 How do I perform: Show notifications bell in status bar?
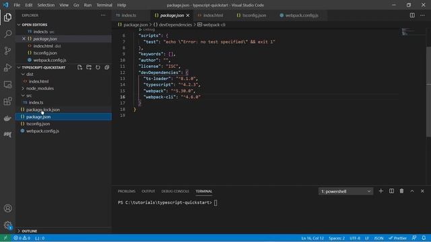[x=424, y=238]
